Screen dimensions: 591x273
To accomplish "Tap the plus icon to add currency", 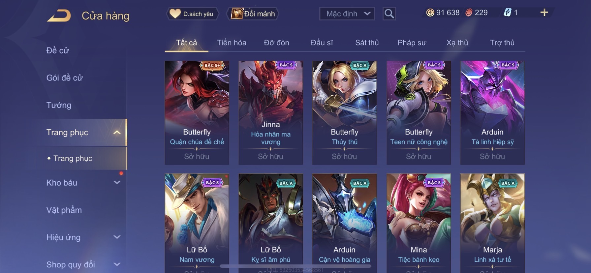I will [544, 13].
